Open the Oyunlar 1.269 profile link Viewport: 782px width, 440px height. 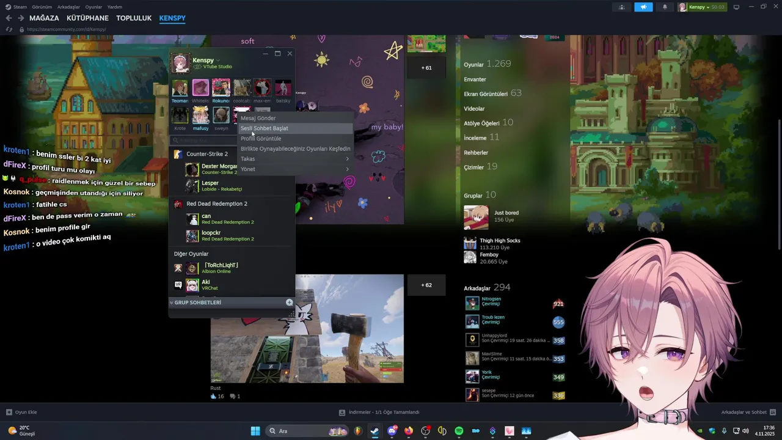pyautogui.click(x=488, y=64)
